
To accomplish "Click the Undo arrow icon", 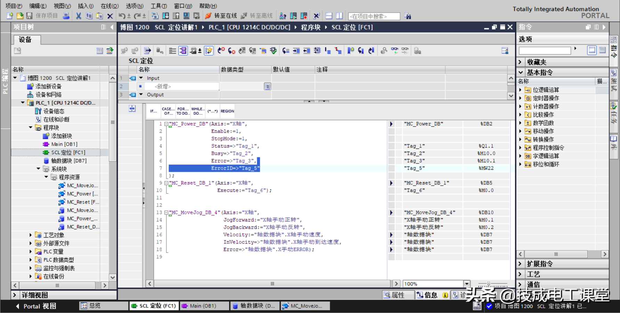I will pos(122,16).
